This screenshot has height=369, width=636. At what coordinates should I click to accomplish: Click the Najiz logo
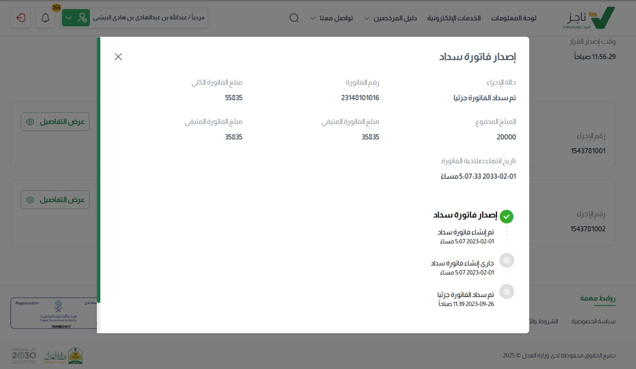click(x=591, y=18)
